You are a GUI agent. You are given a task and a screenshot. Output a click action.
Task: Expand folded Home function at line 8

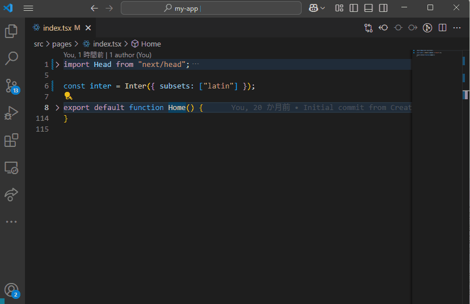tap(57, 108)
